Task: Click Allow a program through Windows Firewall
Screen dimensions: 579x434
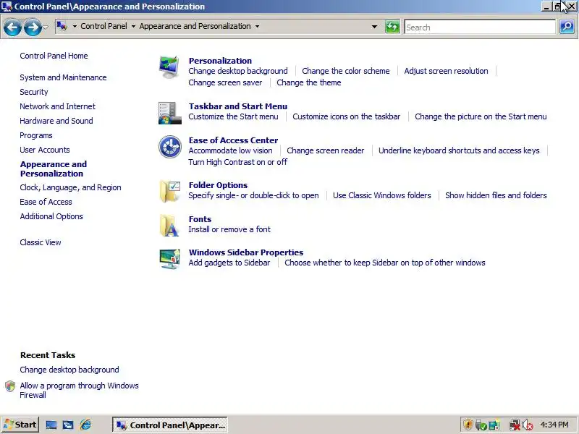Action: [x=79, y=390]
